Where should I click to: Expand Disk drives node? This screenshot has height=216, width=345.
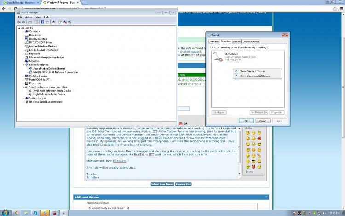click(x=23, y=35)
